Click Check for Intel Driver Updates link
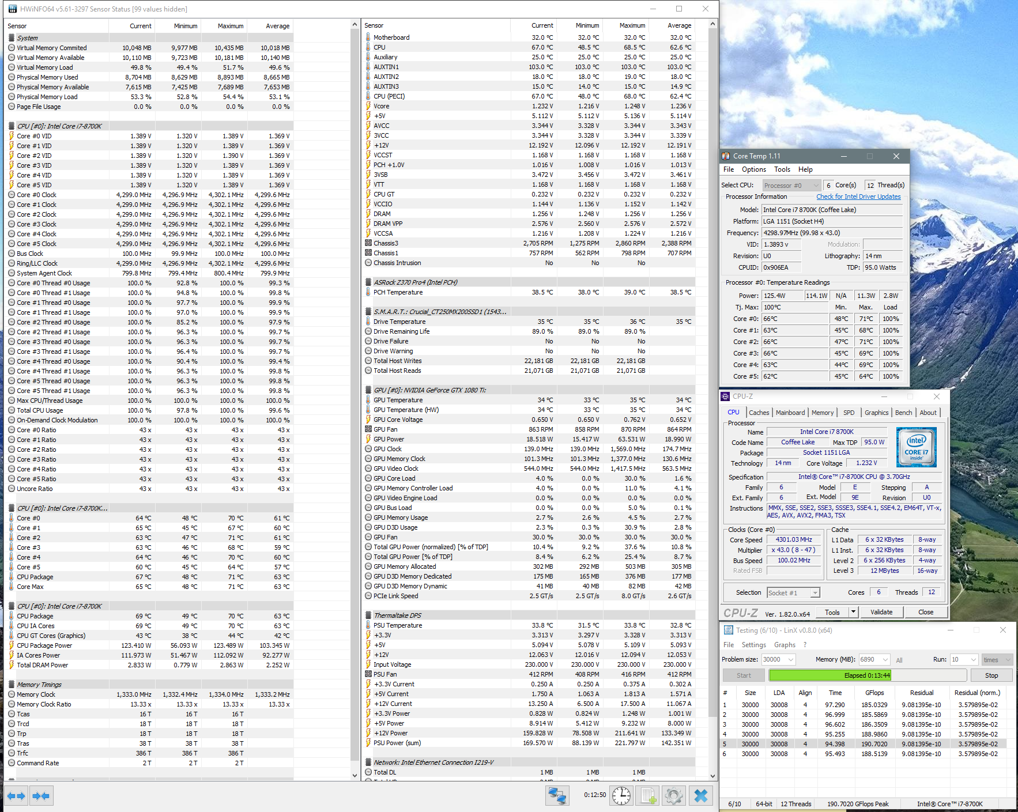This screenshot has width=1018, height=812. pyautogui.click(x=858, y=197)
